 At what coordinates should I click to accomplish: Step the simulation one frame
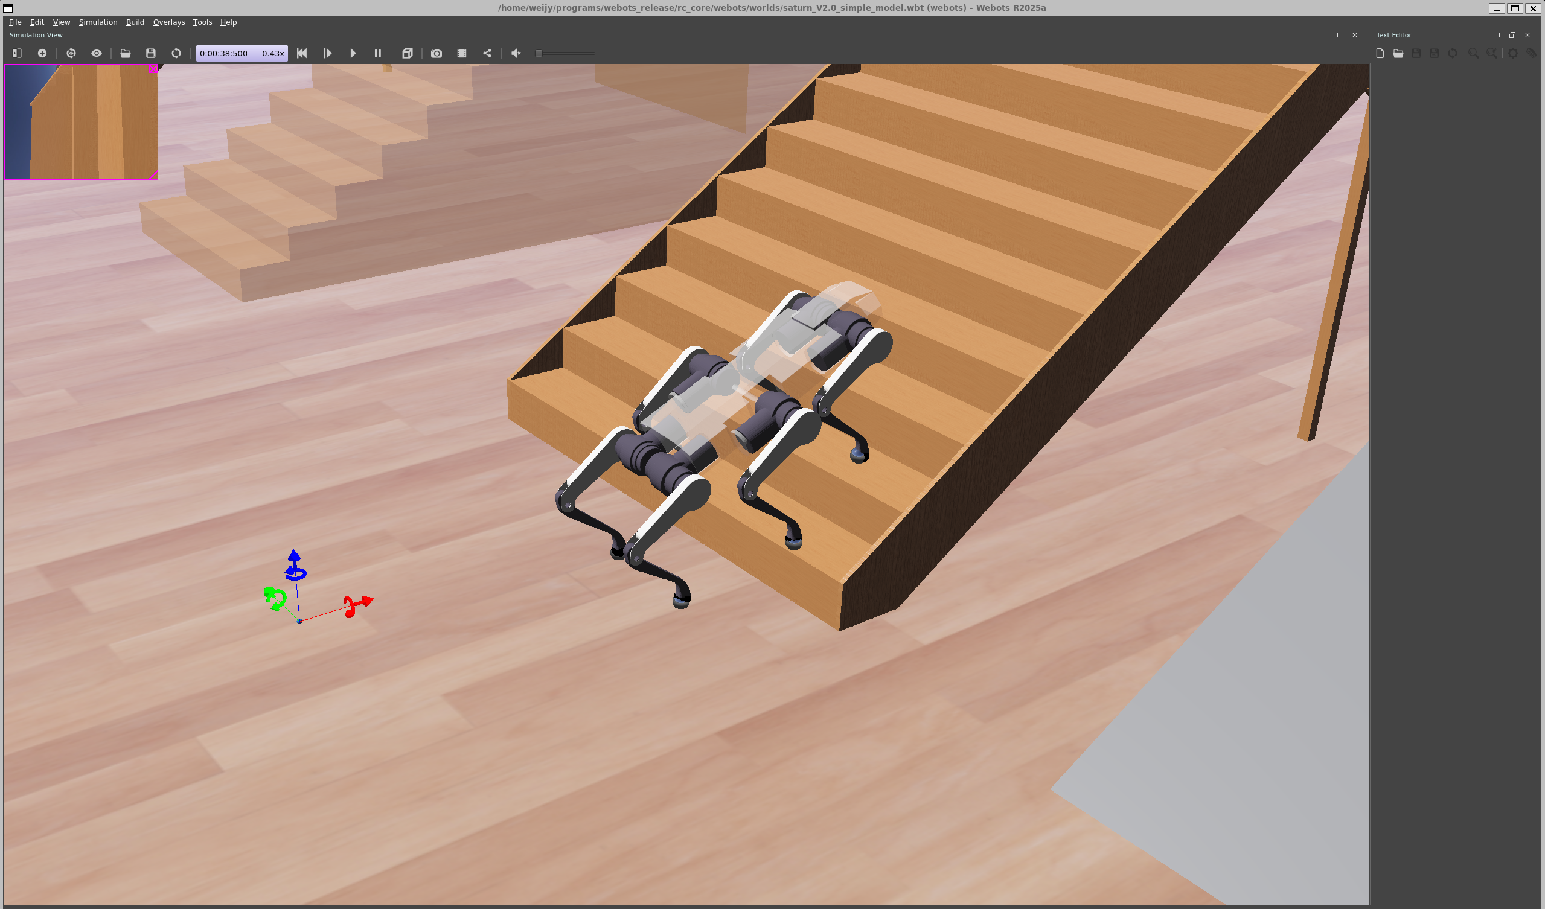pyautogui.click(x=327, y=53)
